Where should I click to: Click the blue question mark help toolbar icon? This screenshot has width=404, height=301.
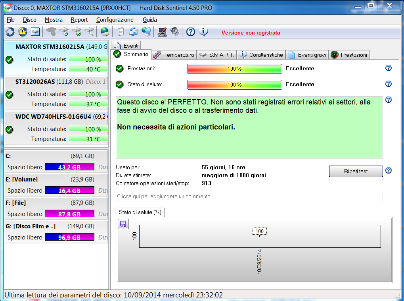pyautogui.click(x=190, y=32)
